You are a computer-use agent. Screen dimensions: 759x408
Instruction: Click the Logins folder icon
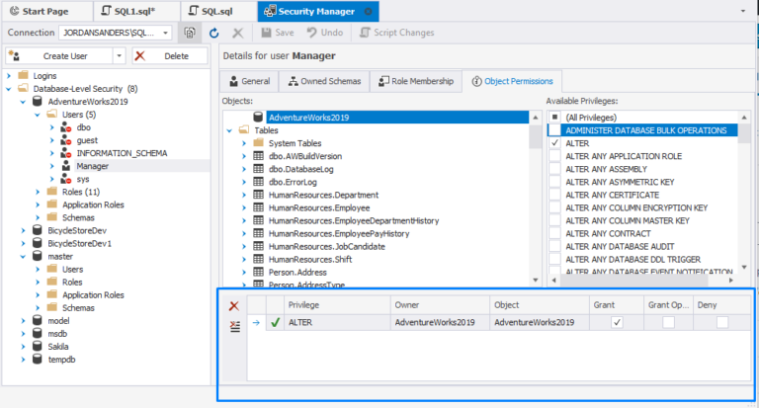[x=23, y=75]
